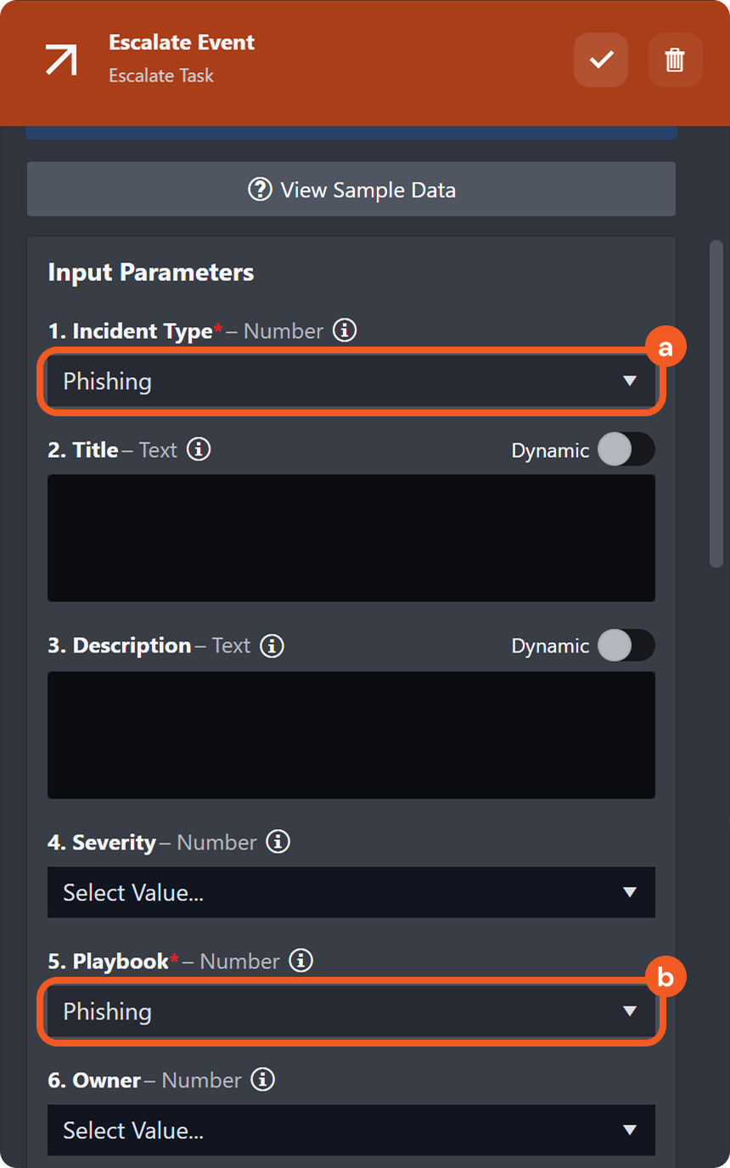The height and width of the screenshot is (1168, 730).
Task: Open the Owner Select Value dropdown
Action: pos(351,1131)
